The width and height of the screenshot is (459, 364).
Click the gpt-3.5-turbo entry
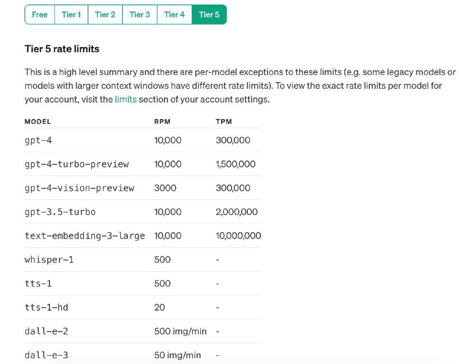pos(61,212)
